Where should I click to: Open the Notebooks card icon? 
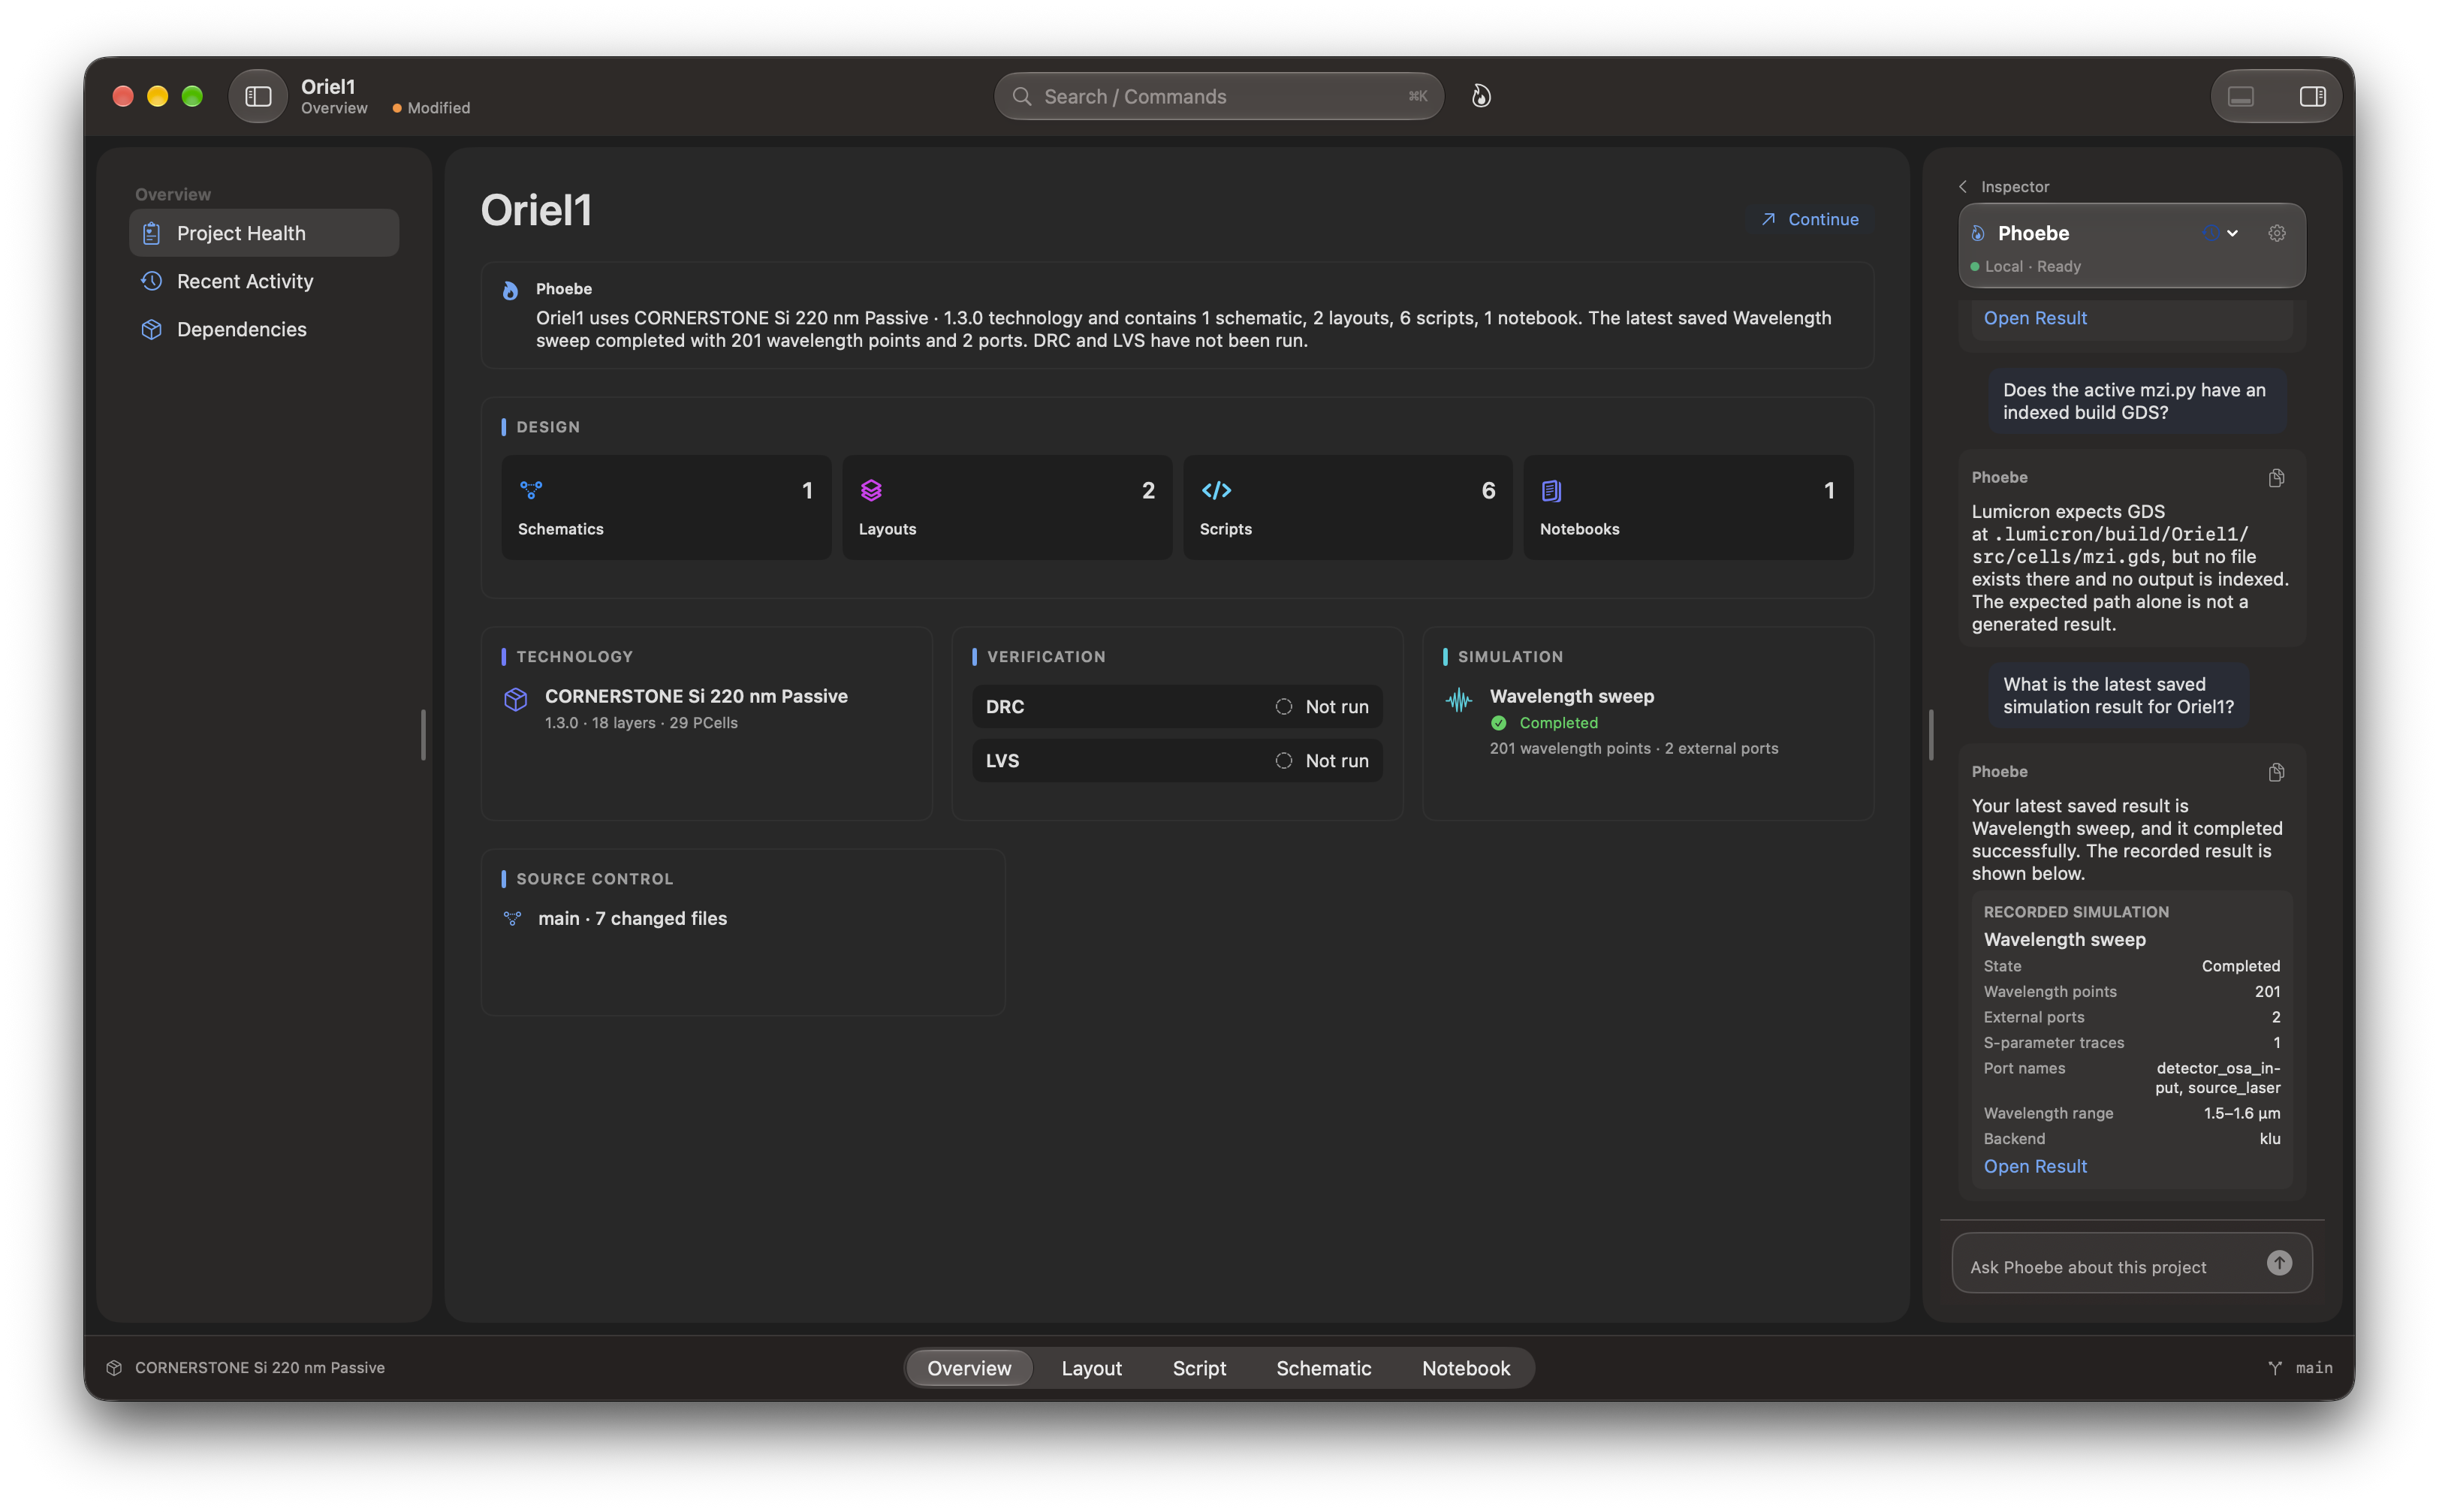coord(1551,490)
